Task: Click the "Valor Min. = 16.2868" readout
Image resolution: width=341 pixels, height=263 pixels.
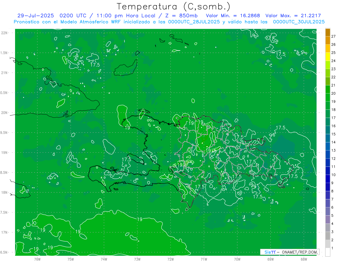Action: pyautogui.click(x=233, y=16)
